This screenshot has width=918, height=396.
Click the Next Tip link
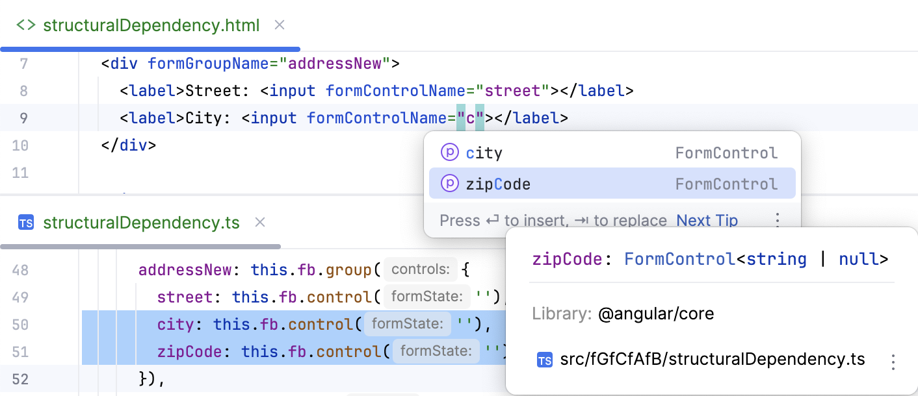click(x=707, y=220)
